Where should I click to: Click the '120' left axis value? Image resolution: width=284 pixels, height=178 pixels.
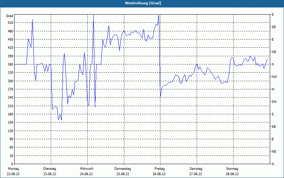(x=11, y=131)
